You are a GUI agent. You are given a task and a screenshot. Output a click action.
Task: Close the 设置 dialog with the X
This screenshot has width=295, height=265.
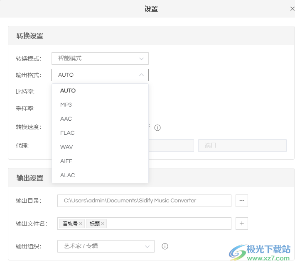292,9
